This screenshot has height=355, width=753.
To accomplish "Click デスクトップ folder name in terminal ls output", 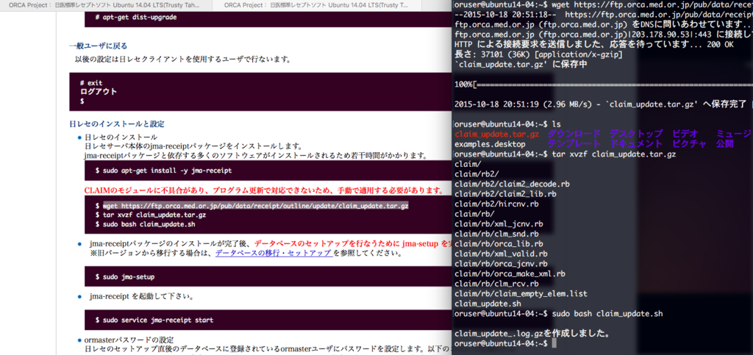I will pyautogui.click(x=636, y=134).
